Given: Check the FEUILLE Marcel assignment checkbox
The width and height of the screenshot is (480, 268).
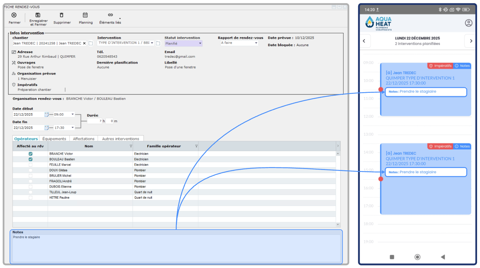Looking at the screenshot, I should tap(30, 165).
